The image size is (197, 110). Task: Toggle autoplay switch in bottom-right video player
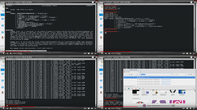184,108
